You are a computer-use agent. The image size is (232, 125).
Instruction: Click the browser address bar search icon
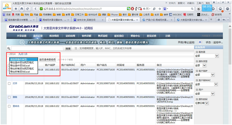pyautogui.click(x=192, y=9)
